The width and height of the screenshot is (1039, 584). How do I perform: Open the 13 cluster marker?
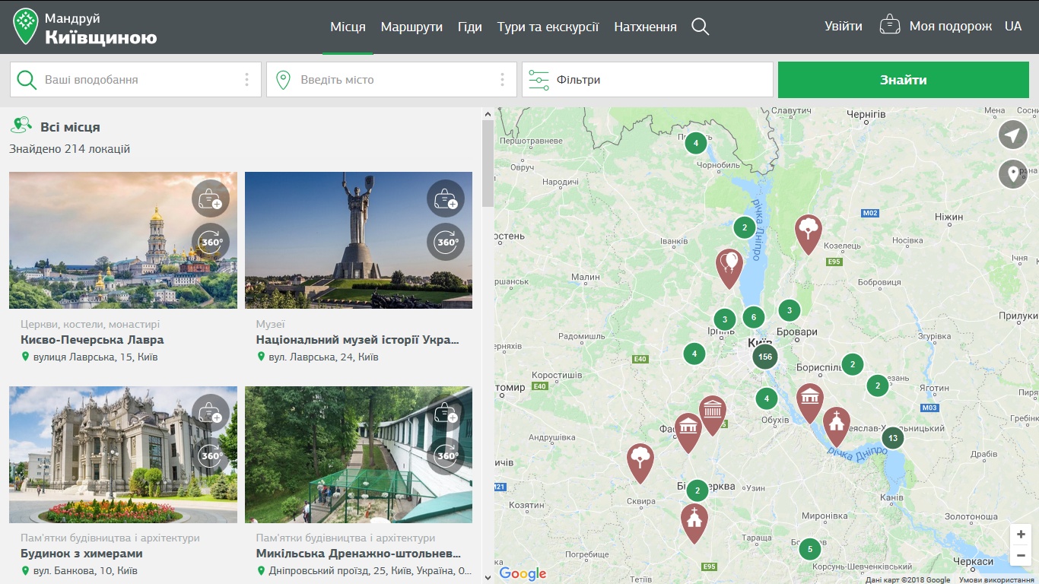pos(893,438)
